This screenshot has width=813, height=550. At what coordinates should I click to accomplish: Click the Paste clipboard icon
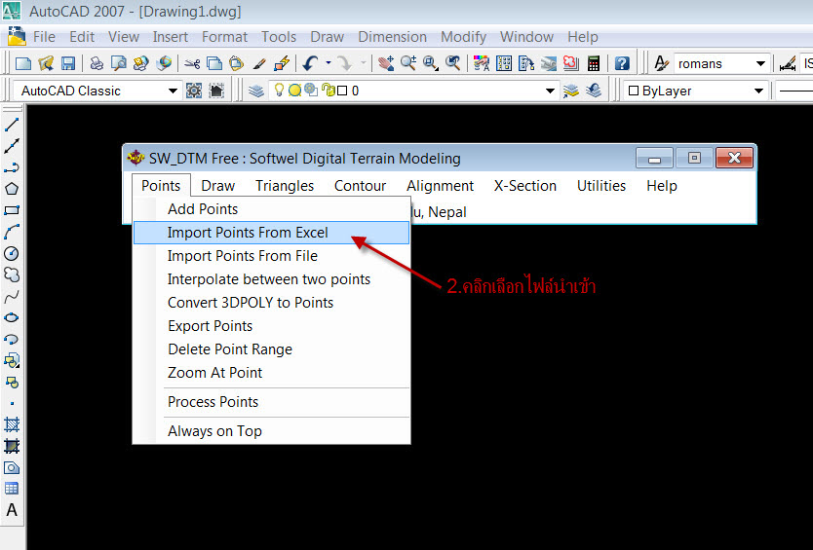click(237, 63)
